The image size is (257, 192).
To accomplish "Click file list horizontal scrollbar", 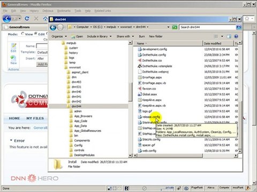I will pyautogui.click(x=170, y=156).
